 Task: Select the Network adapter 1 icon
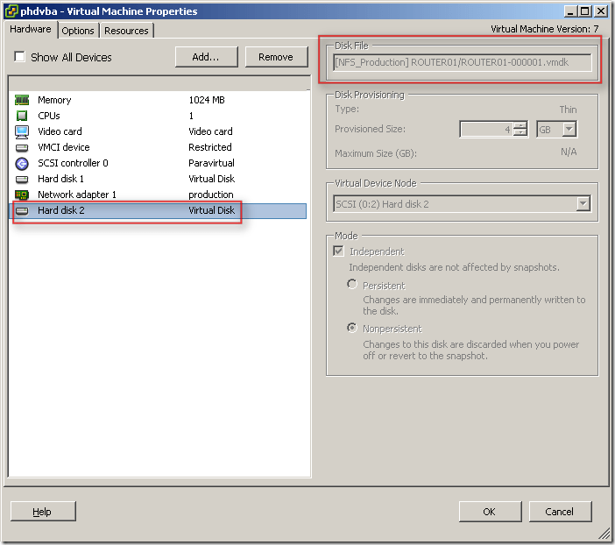pyautogui.click(x=22, y=195)
